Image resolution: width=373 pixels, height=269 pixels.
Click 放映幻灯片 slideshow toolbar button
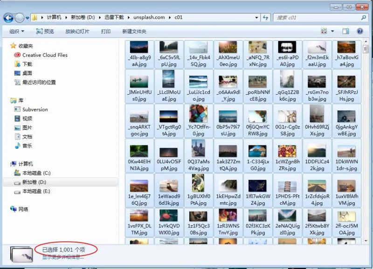[76, 31]
